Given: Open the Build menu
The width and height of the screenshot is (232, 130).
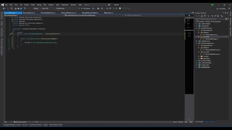Looking at the screenshot, I should coord(33,5).
